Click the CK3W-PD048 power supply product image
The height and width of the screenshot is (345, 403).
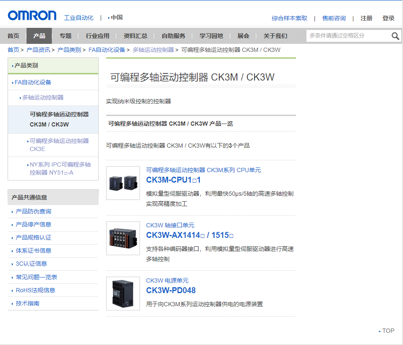(x=123, y=294)
